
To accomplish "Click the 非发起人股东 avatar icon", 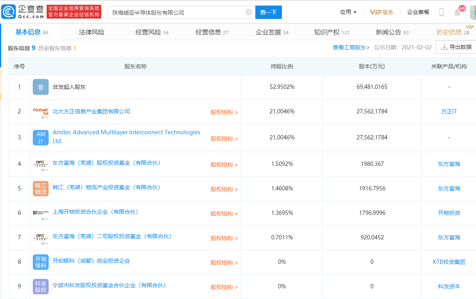I will click(x=41, y=87).
